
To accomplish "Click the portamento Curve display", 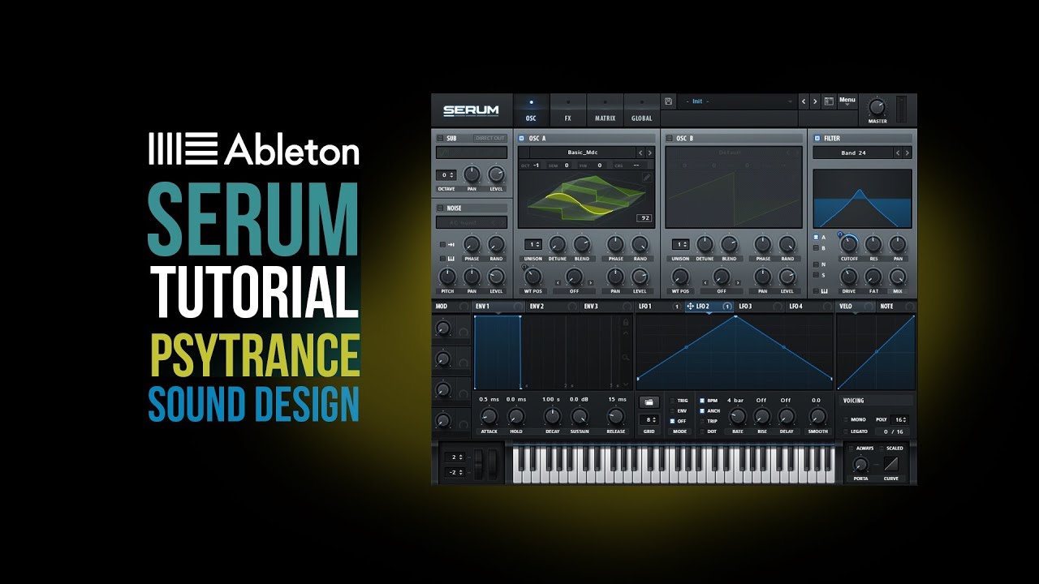I will (891, 464).
